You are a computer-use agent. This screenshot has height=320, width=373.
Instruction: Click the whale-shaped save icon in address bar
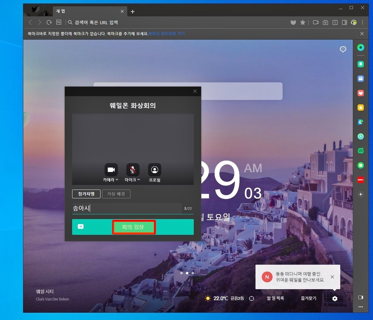293,23
